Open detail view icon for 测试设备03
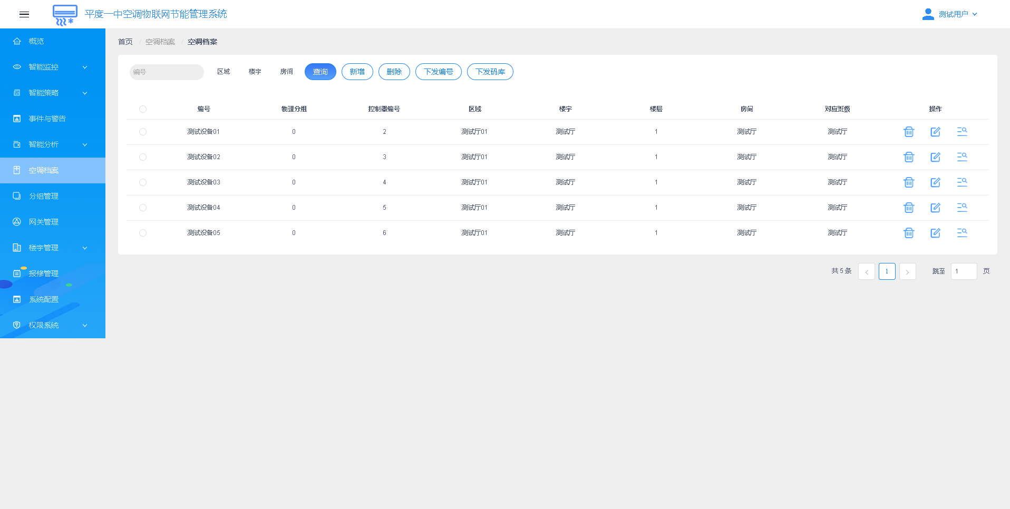The height and width of the screenshot is (509, 1010). pyautogui.click(x=962, y=182)
